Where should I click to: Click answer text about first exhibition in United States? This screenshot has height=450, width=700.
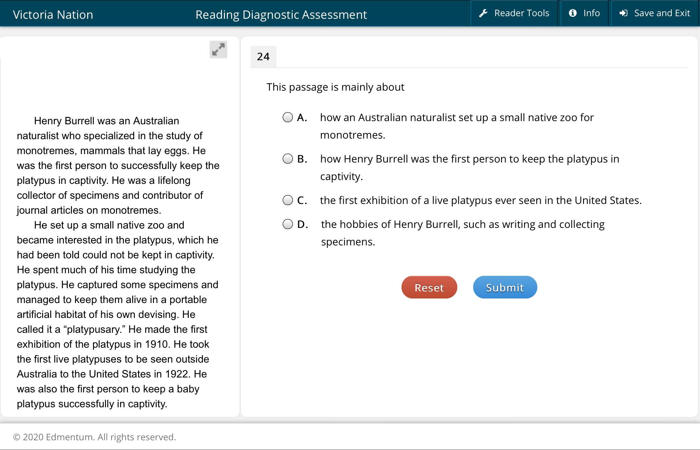coord(481,200)
